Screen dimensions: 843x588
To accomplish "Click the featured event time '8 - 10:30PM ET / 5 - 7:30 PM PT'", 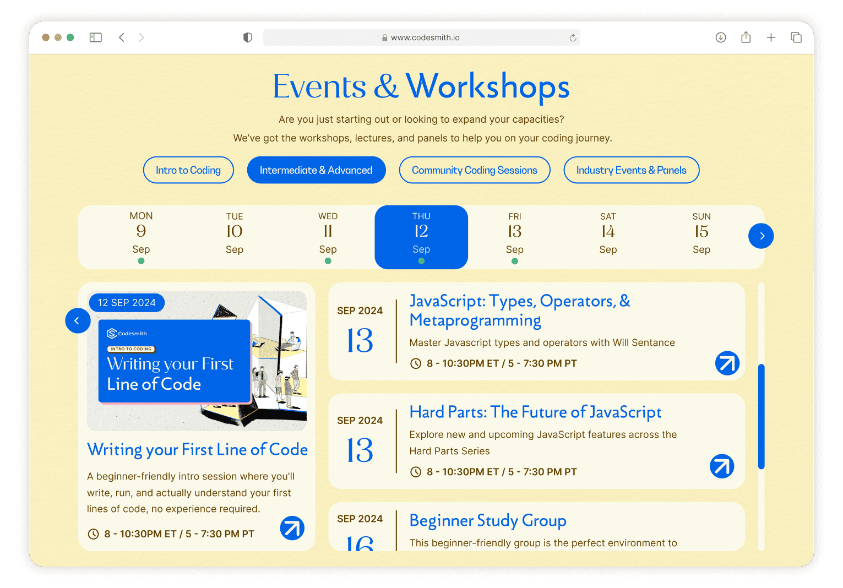I will pyautogui.click(x=180, y=534).
